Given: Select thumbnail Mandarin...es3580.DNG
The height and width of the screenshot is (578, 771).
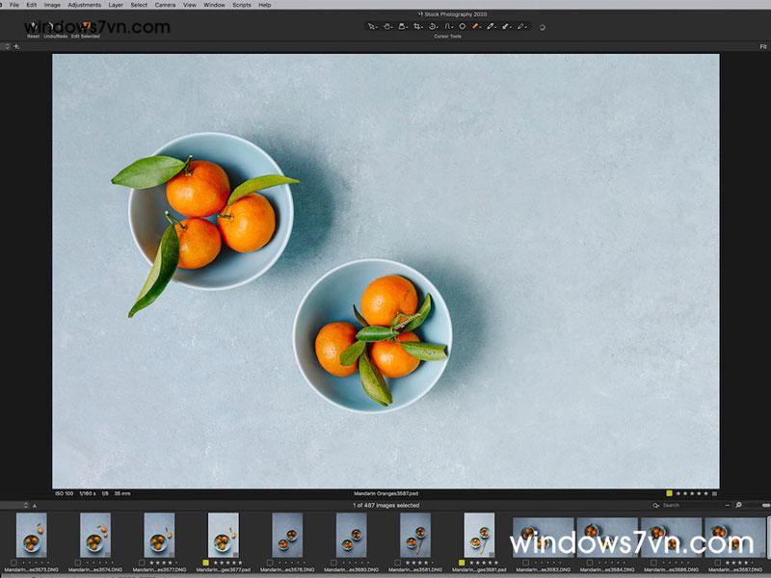Looking at the screenshot, I should point(351,535).
